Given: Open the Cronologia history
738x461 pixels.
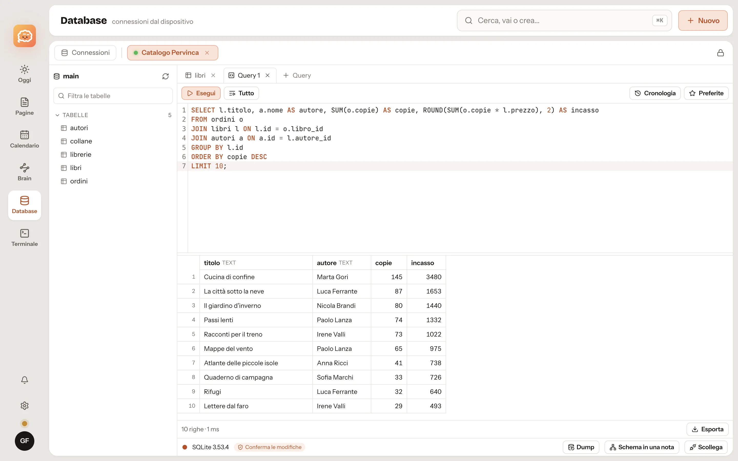Looking at the screenshot, I should (655, 93).
